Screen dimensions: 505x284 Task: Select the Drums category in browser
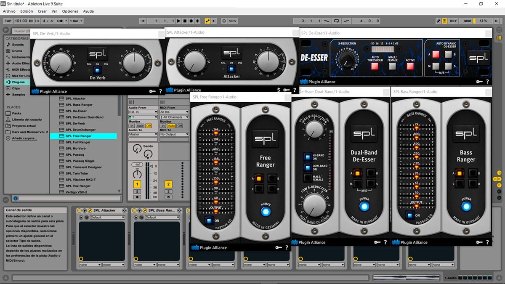click(x=17, y=50)
